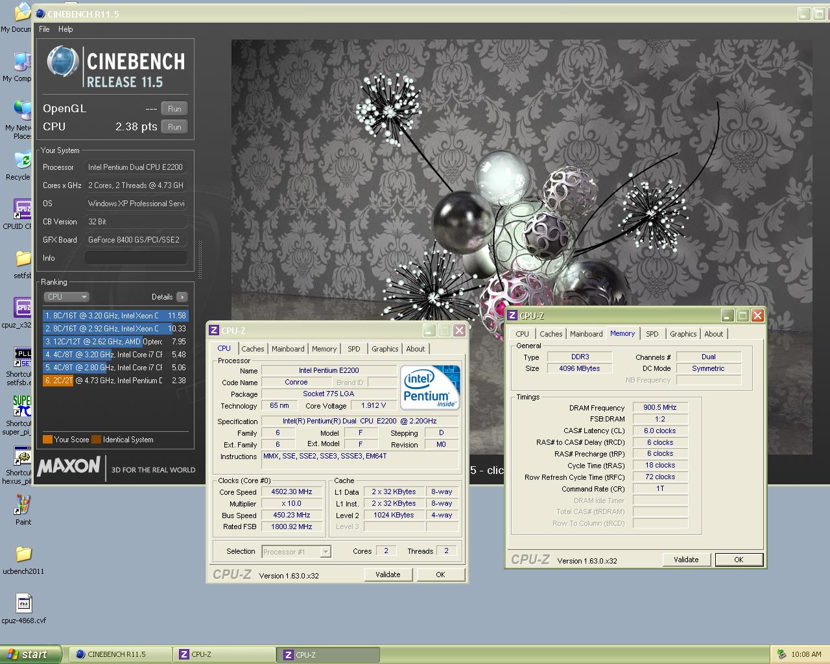Viewport: 830px width, 664px height.
Task: Open the .ucbench2011 folder icon
Action: pyautogui.click(x=23, y=554)
